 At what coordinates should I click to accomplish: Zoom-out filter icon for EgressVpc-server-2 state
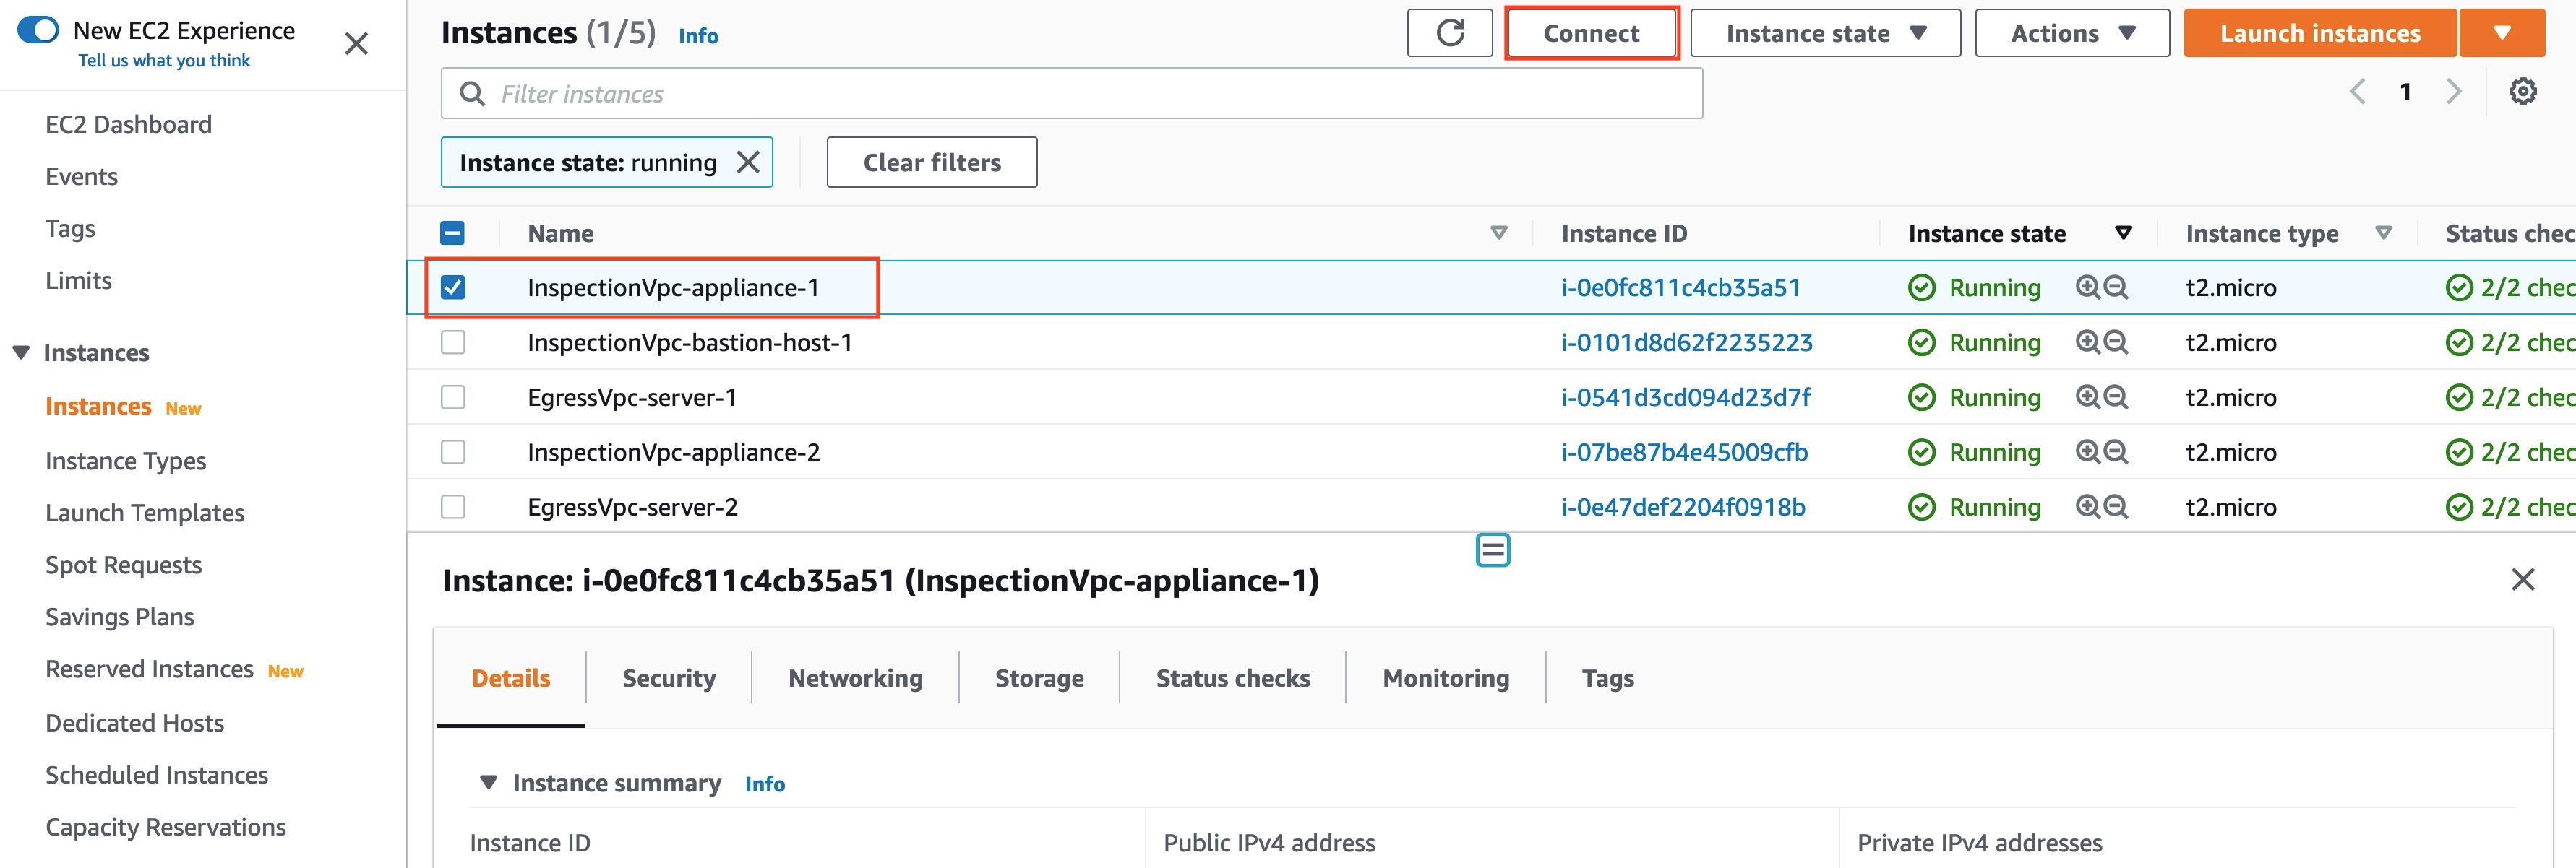(2115, 508)
